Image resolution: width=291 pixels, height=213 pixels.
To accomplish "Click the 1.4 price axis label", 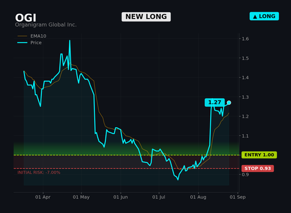I will [x=245, y=78].
